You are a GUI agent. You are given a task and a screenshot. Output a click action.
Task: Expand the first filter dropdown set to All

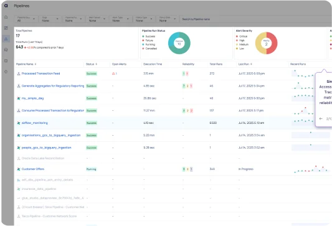point(26,19)
